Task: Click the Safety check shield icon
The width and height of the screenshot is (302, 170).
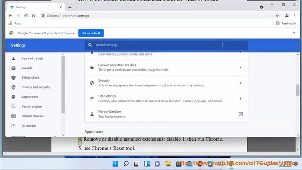Action: [13, 77]
